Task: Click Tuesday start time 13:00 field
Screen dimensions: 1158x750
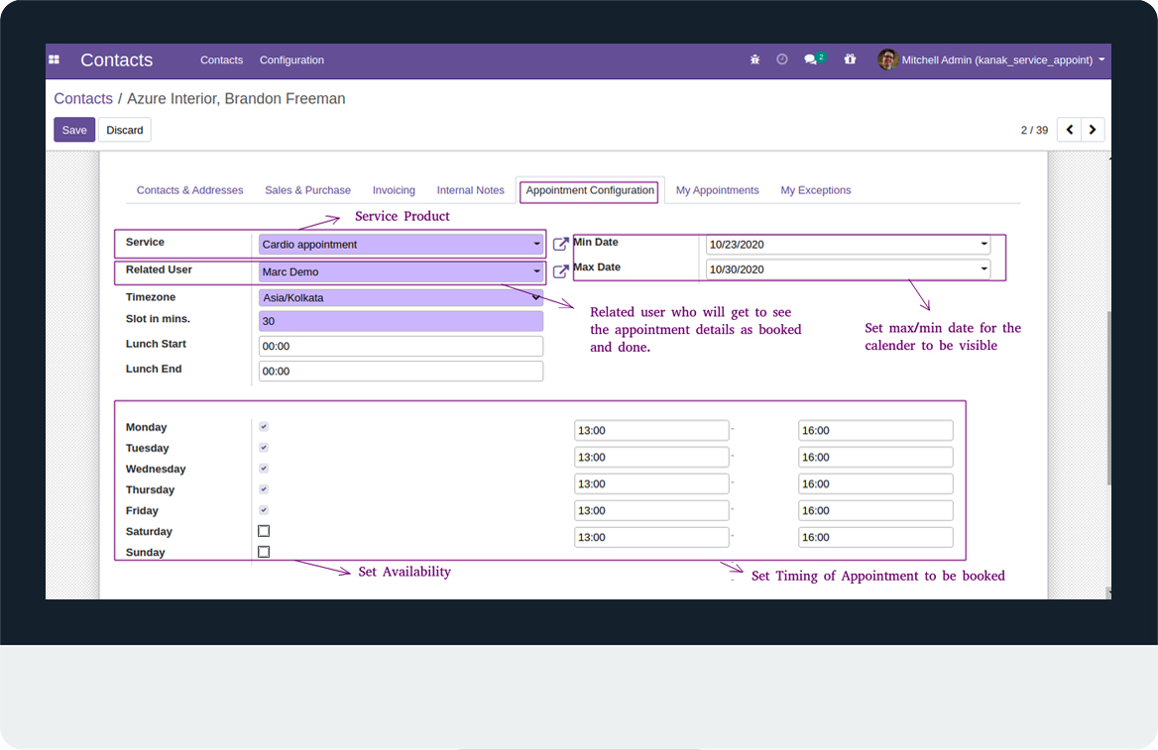Action: 652,457
